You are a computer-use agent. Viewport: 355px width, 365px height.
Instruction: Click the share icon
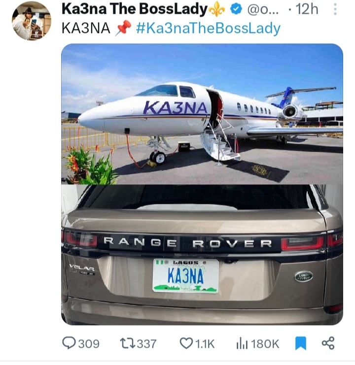[328, 343]
